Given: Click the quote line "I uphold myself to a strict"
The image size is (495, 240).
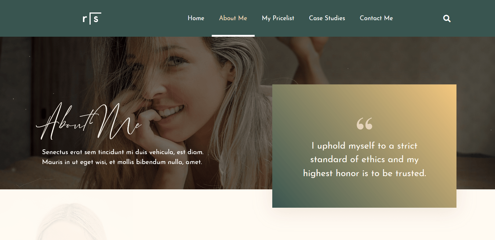Looking at the screenshot, I should click(364, 146).
